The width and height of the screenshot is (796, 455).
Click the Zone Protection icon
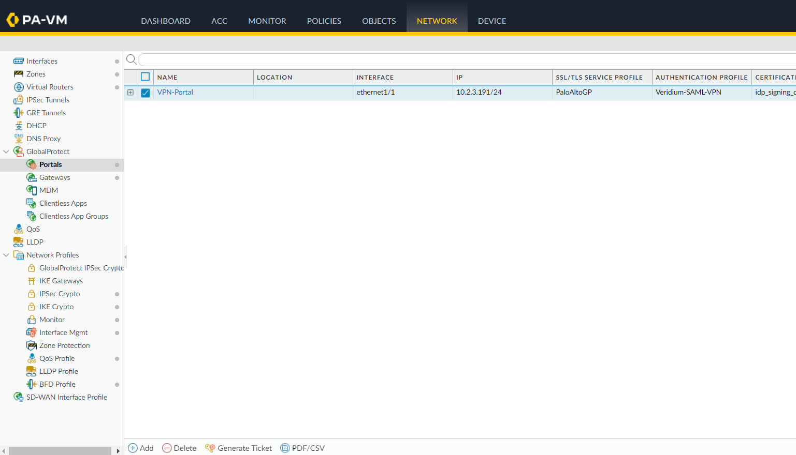pyautogui.click(x=32, y=345)
